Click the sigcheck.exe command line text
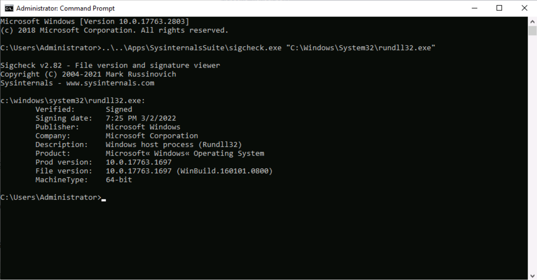This screenshot has height=280, width=537. click(218, 48)
